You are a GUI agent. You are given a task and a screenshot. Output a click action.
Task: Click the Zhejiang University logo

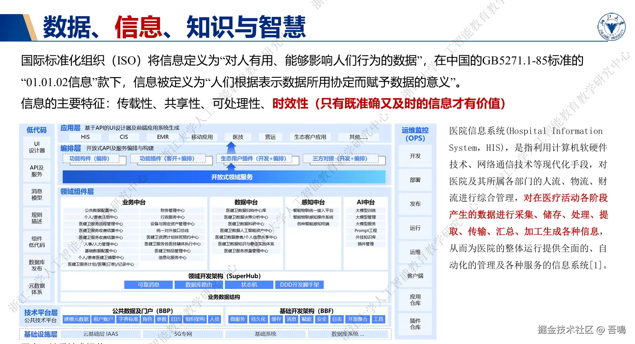pos(611,27)
